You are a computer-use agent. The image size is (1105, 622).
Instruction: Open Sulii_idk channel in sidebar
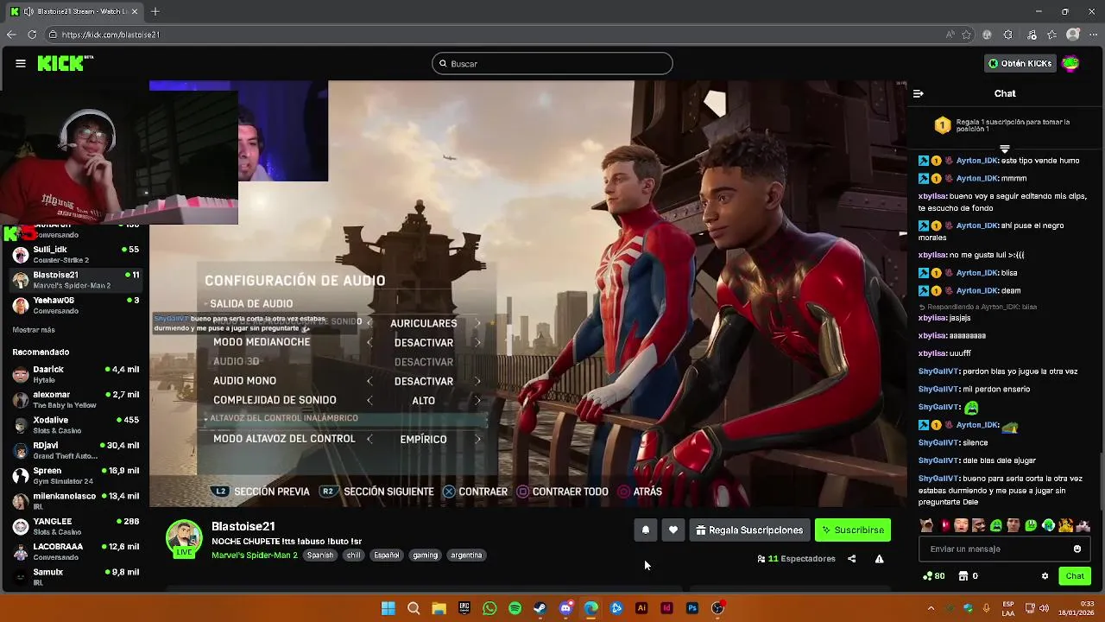pyautogui.click(x=75, y=254)
